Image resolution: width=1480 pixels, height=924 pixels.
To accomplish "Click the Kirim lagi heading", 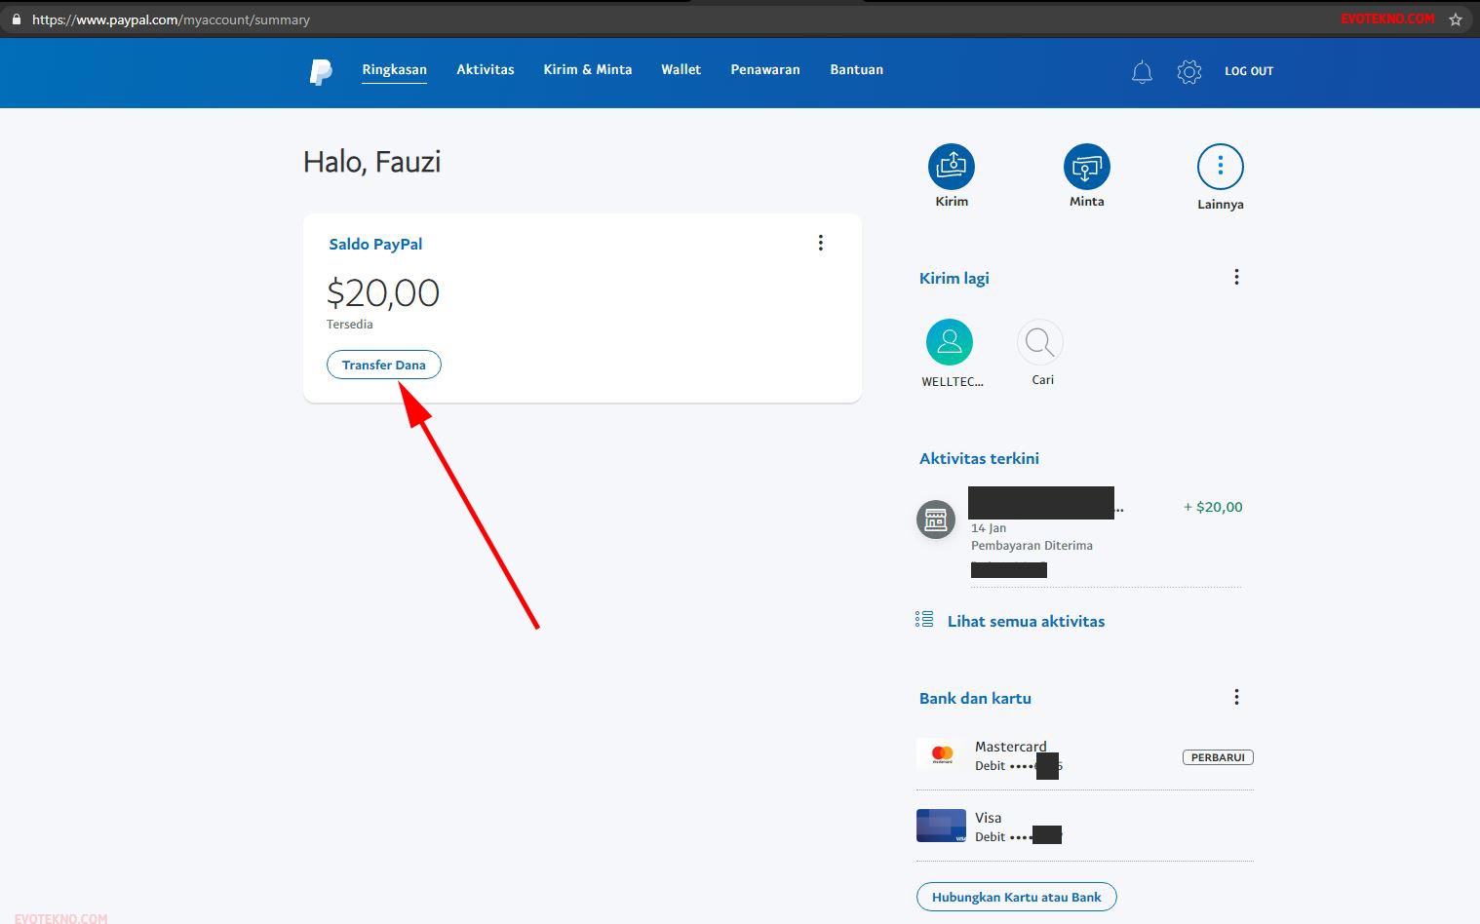I will pos(954,278).
